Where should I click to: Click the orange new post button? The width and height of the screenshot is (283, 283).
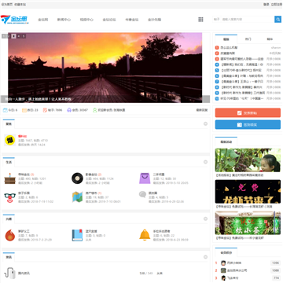pyautogui.click(x=248, y=112)
